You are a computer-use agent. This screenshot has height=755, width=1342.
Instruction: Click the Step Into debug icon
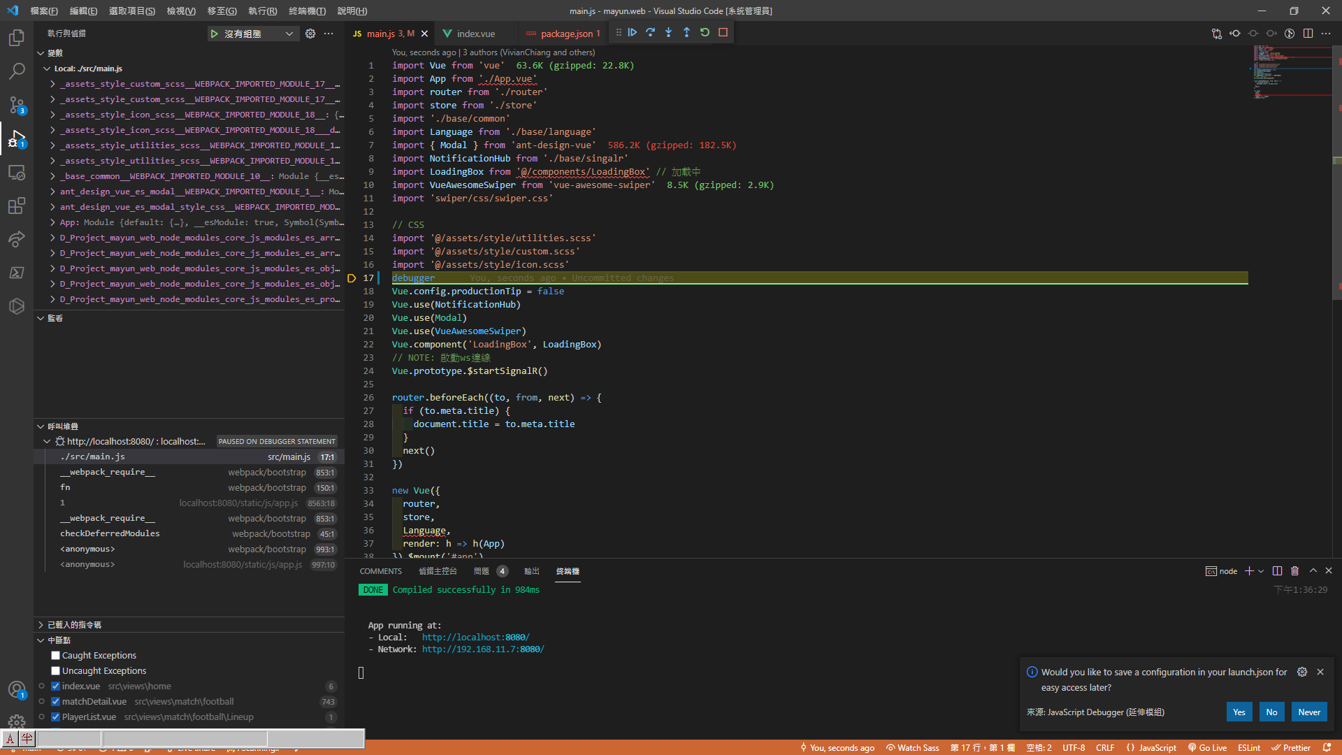pyautogui.click(x=669, y=32)
